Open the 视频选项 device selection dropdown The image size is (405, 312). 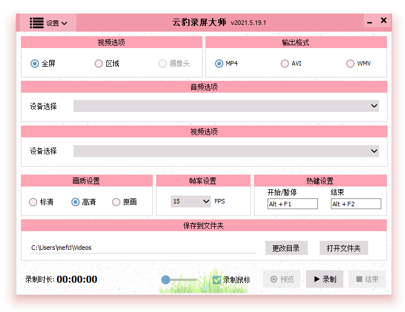point(226,151)
